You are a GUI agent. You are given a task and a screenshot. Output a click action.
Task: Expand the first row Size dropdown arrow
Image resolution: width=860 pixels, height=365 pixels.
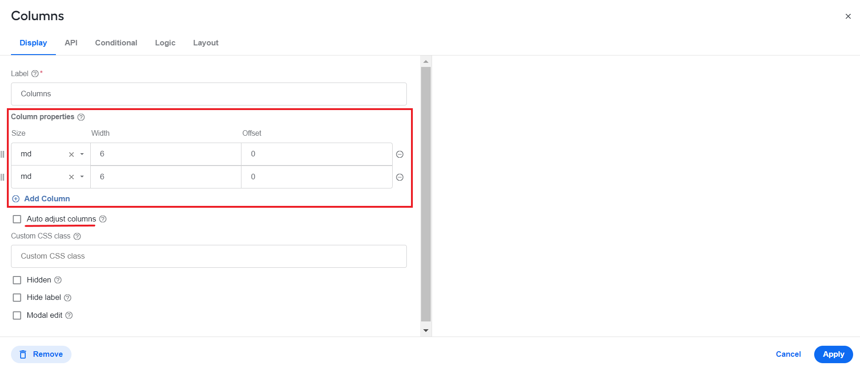[x=82, y=154]
